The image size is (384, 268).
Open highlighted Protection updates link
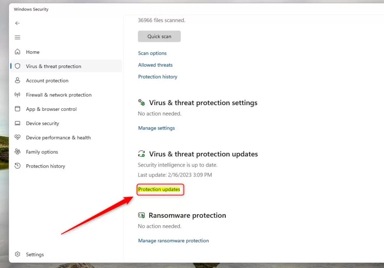(x=159, y=189)
